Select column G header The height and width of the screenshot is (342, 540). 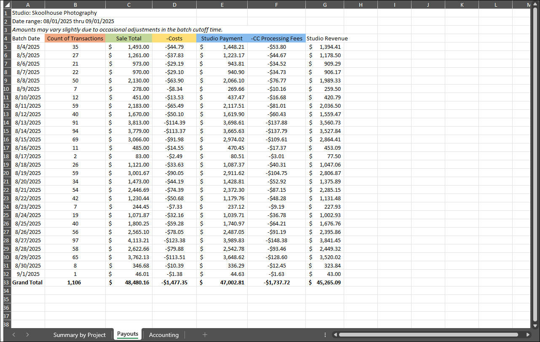[x=325, y=5]
